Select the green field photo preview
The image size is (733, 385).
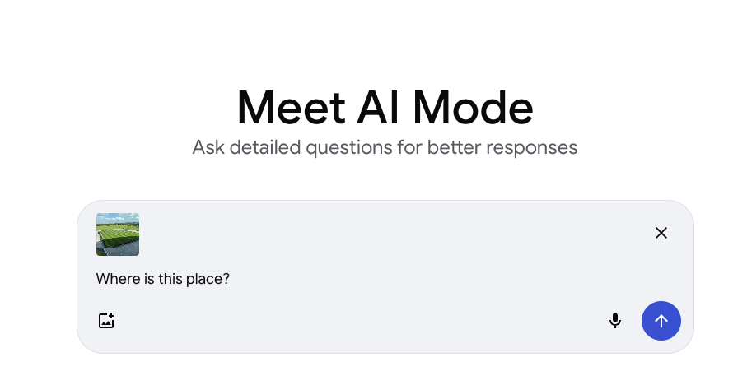point(118,234)
